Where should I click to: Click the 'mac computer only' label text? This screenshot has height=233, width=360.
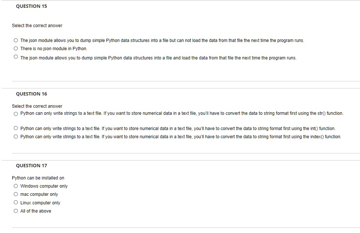pyautogui.click(x=39, y=194)
